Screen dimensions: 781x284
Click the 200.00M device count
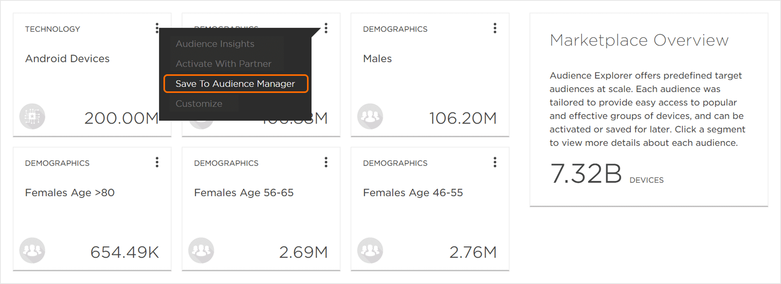(122, 118)
